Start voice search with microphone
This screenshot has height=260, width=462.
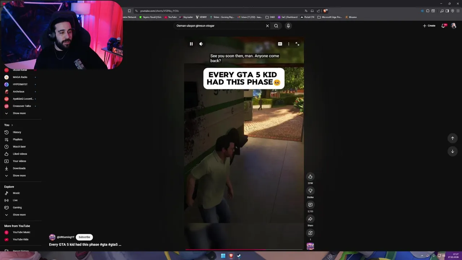coord(288,26)
